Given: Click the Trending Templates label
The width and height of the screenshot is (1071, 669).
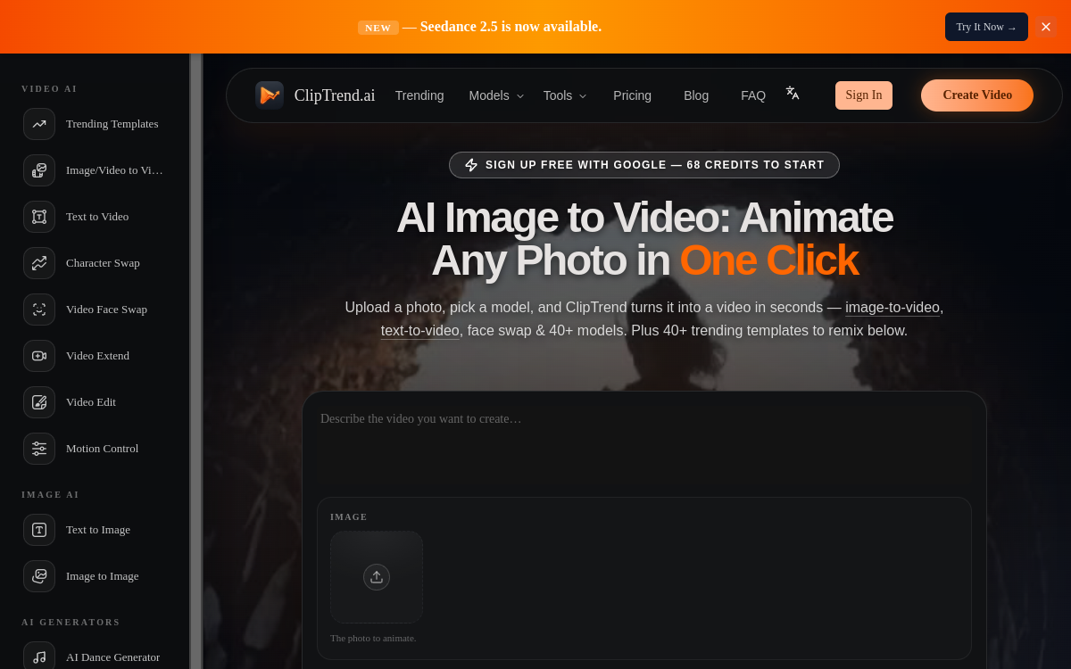Looking at the screenshot, I should pos(112,124).
